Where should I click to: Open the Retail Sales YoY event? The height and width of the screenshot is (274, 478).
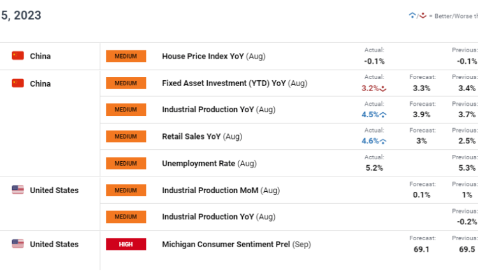click(202, 136)
